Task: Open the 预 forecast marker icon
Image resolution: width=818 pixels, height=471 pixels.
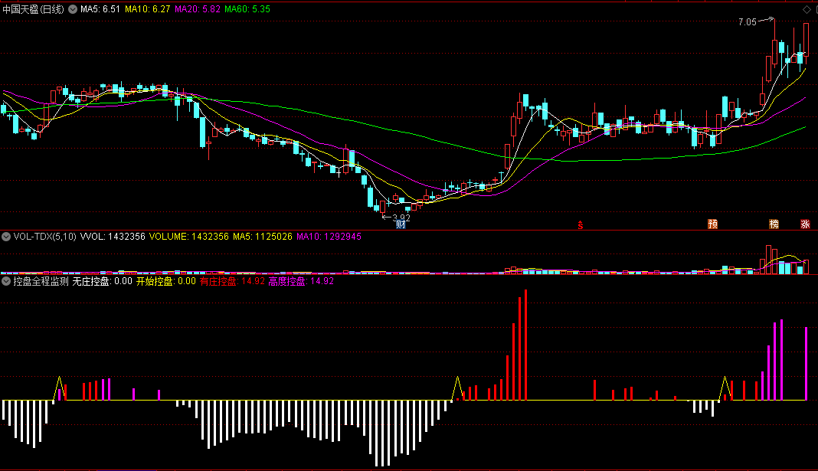Action: click(712, 224)
